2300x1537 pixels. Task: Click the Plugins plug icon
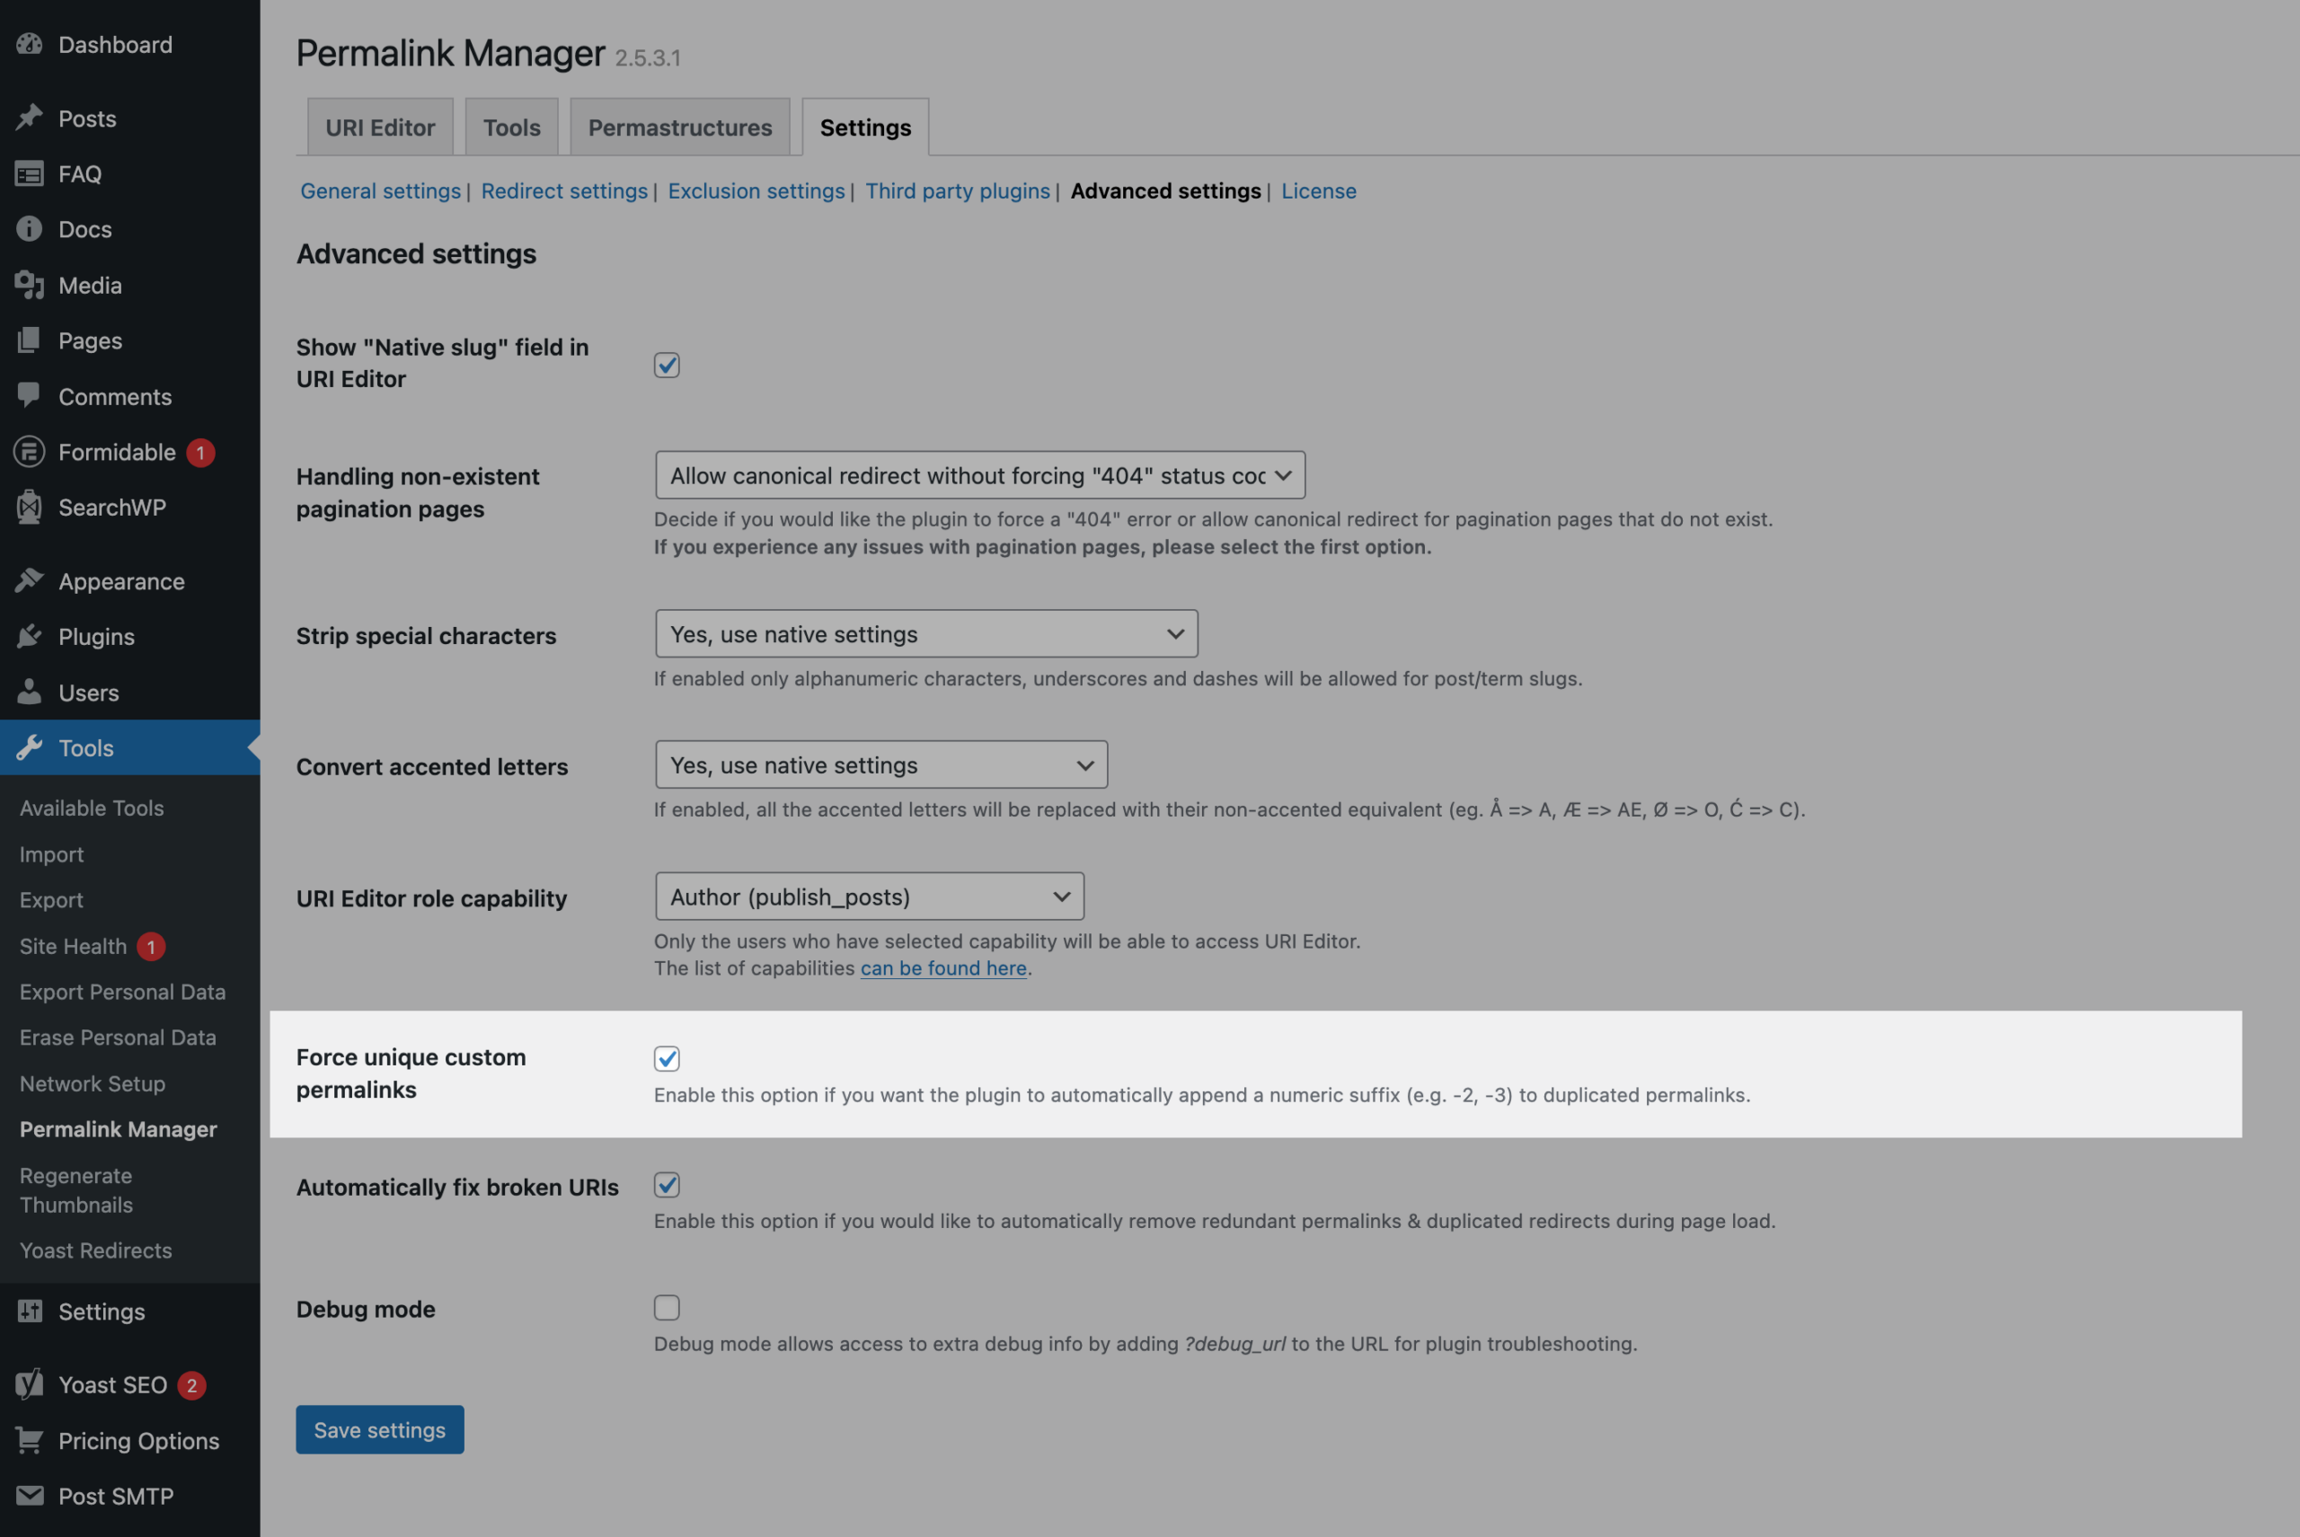coord(30,636)
